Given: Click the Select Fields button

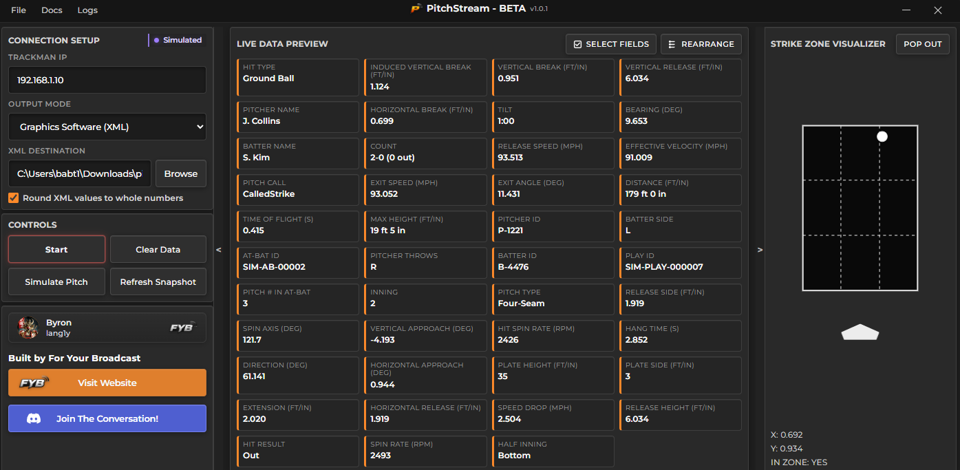Looking at the screenshot, I should 611,44.
